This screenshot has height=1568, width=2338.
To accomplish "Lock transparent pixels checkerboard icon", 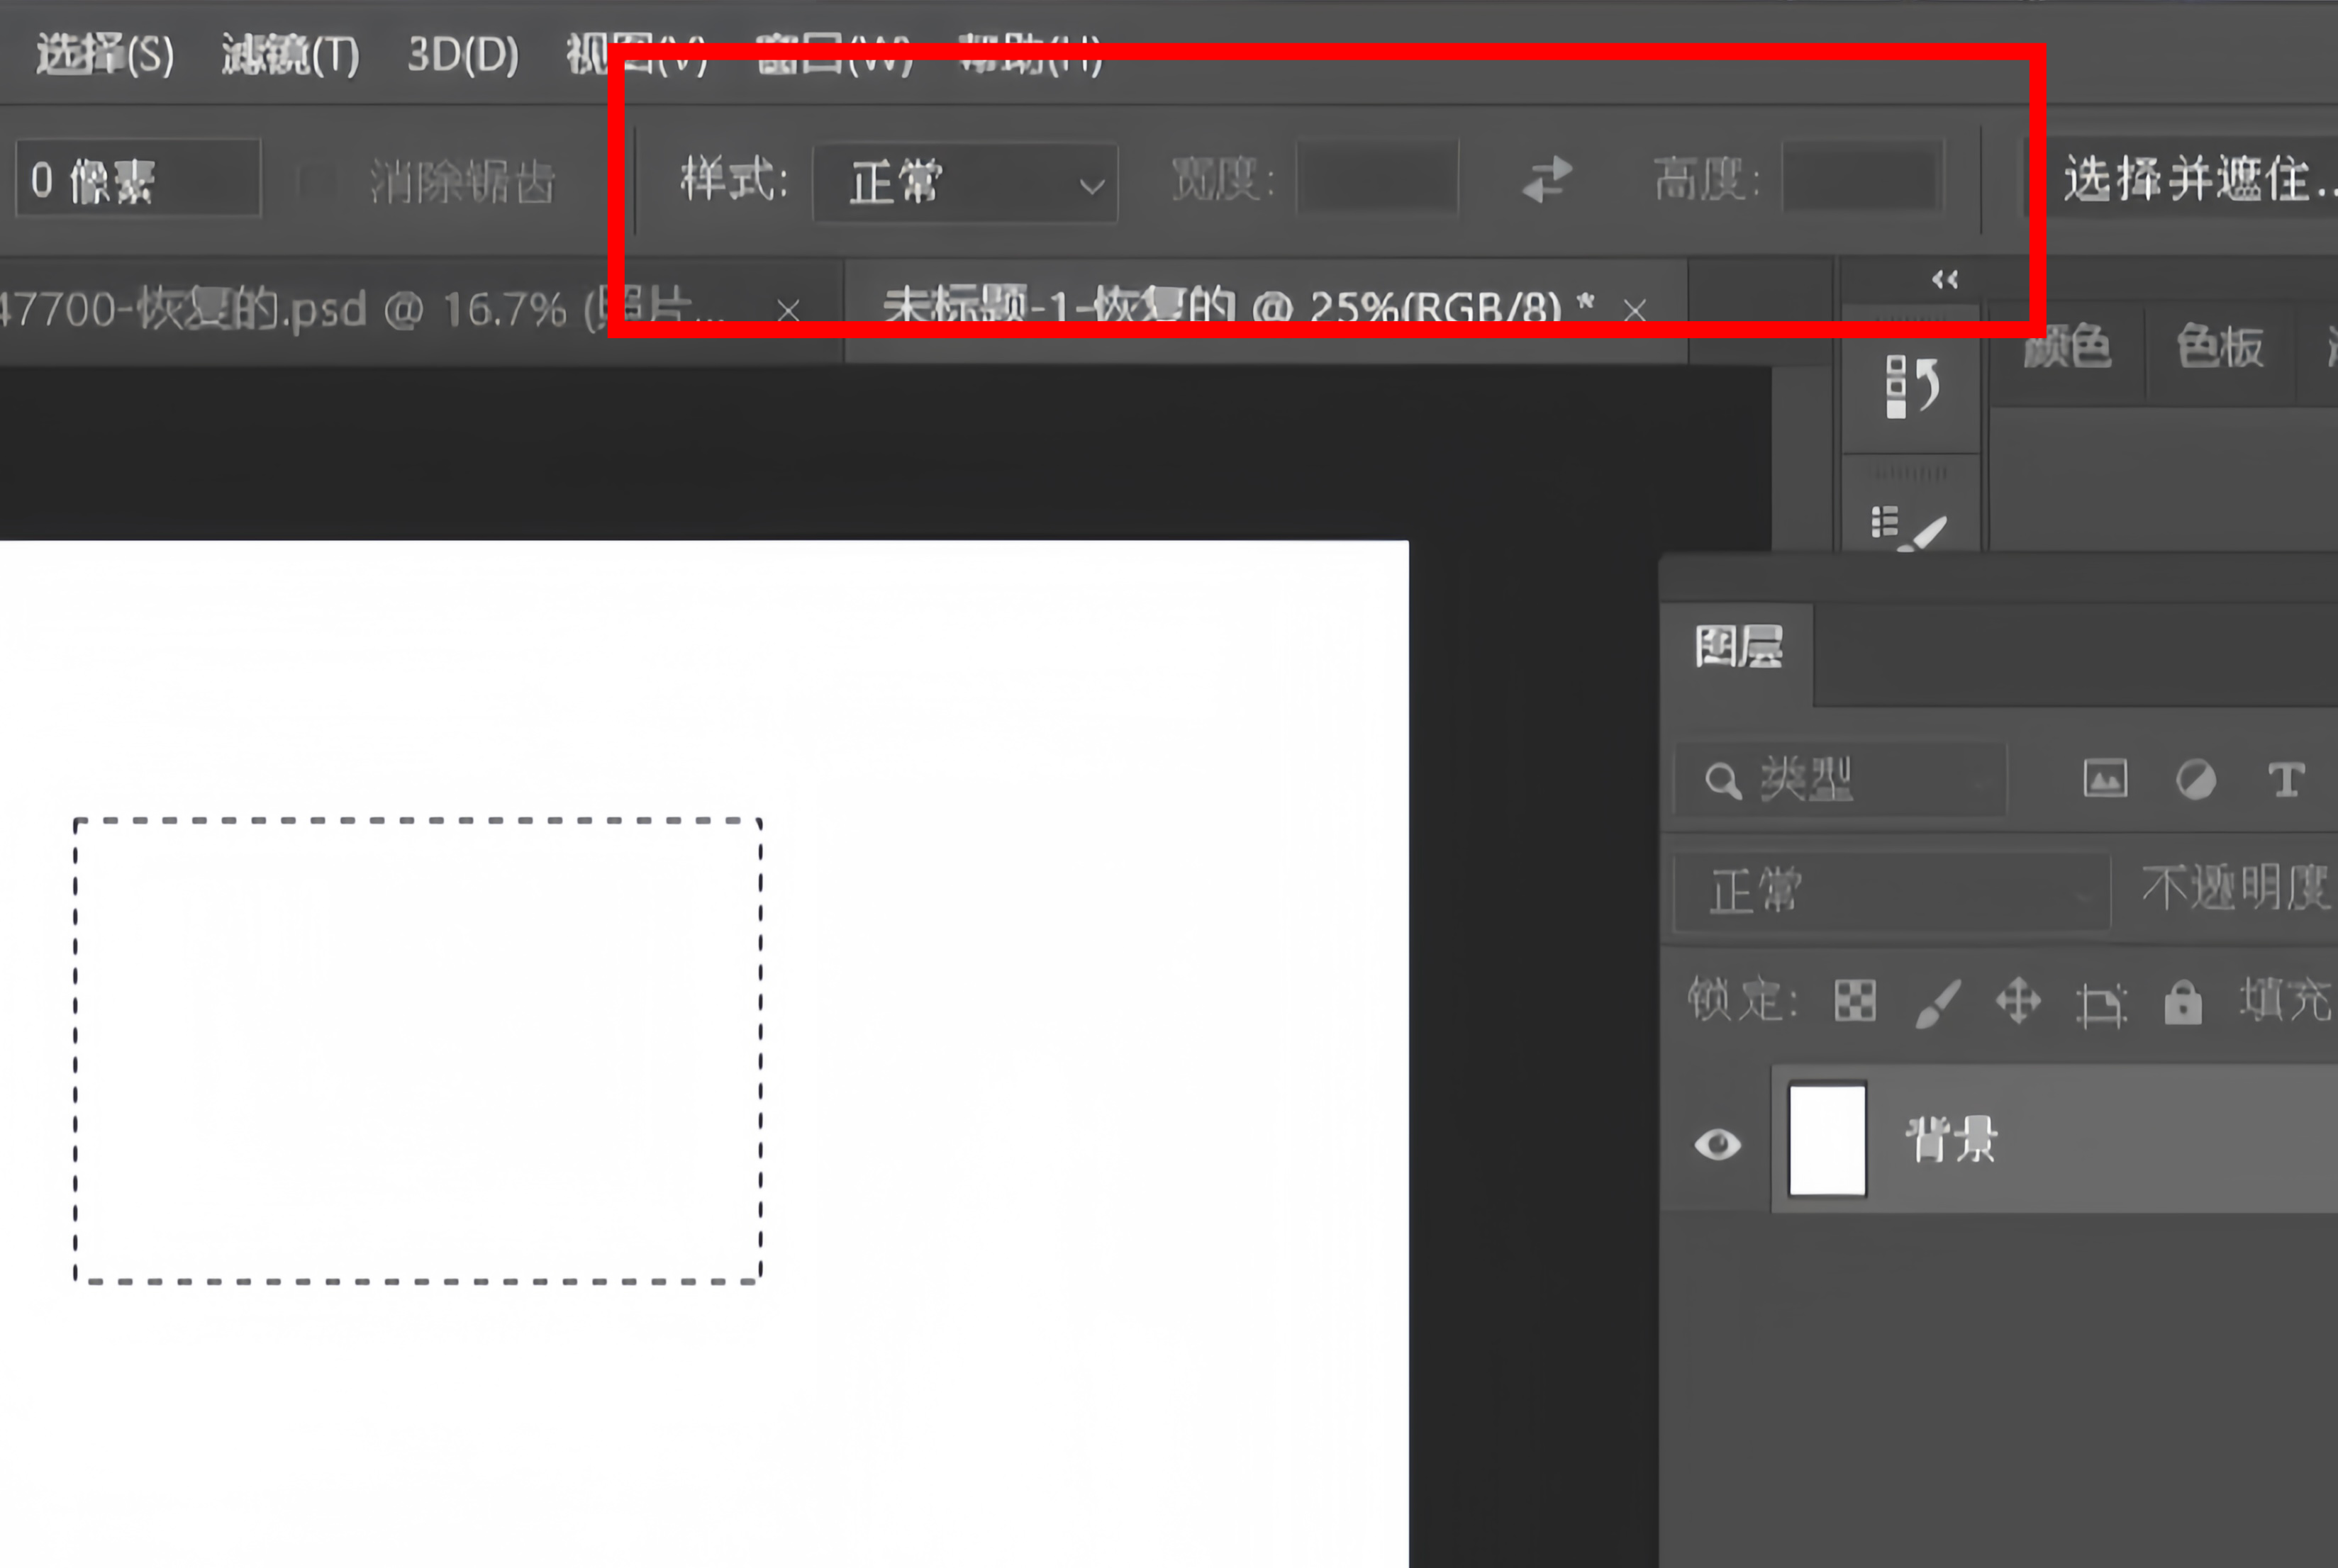I will click(x=1855, y=1000).
